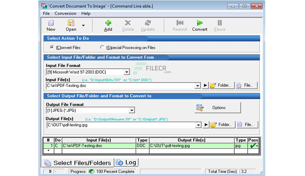Click the Do column cell showing C
The width and height of the screenshot is (305, 176).
coord(58,146)
